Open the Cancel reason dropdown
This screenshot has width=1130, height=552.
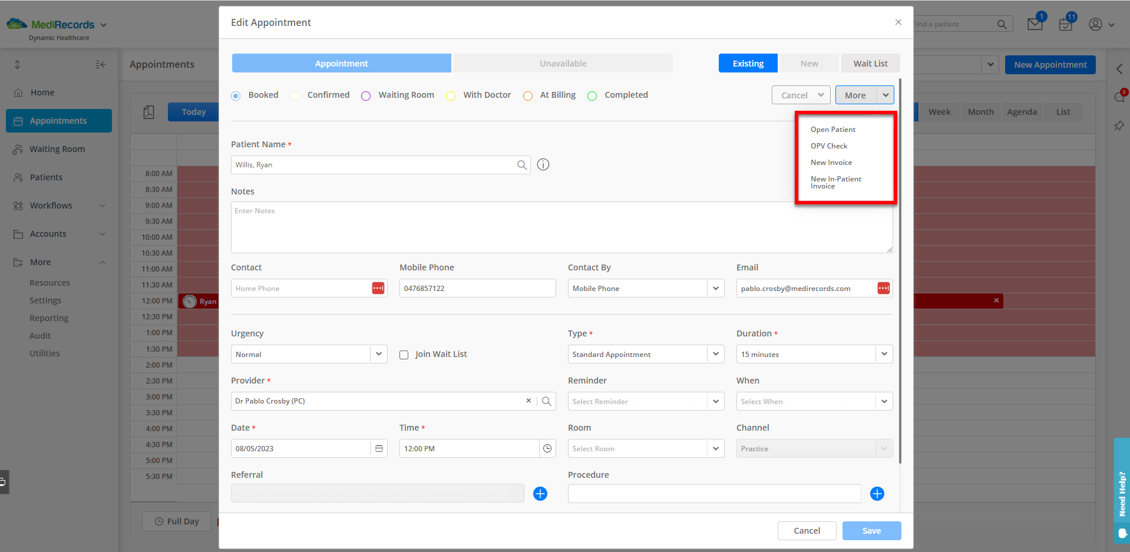point(801,95)
